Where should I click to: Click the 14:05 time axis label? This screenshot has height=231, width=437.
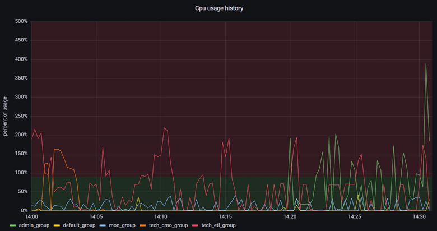tap(96, 216)
